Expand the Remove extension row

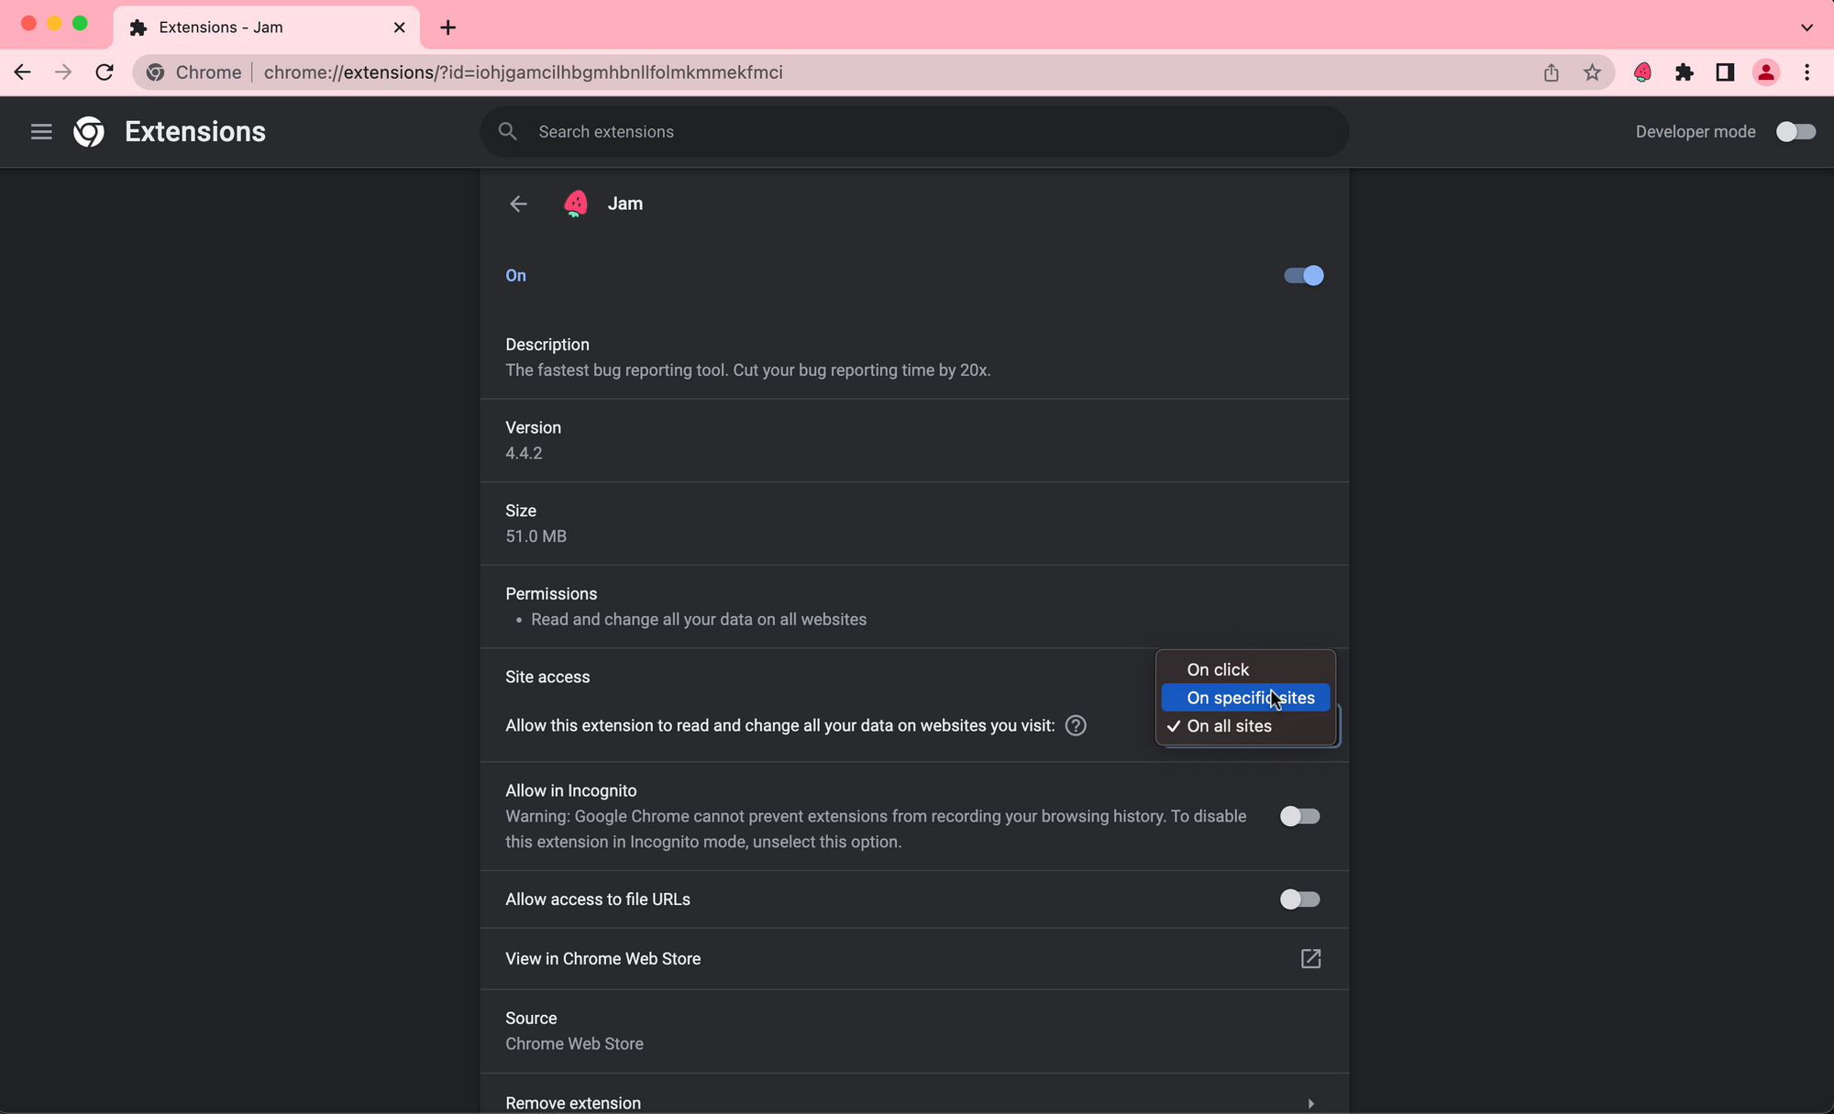pyautogui.click(x=1310, y=1103)
